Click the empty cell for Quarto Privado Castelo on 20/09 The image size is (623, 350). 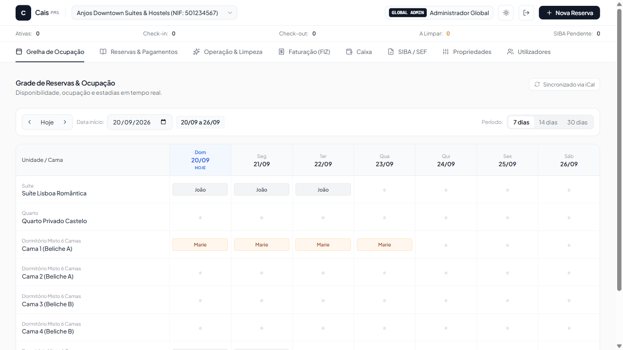pyautogui.click(x=200, y=217)
